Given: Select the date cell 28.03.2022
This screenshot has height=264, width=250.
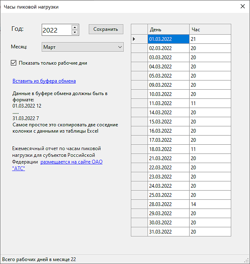Looking at the screenshot, I should (x=169, y=204).
